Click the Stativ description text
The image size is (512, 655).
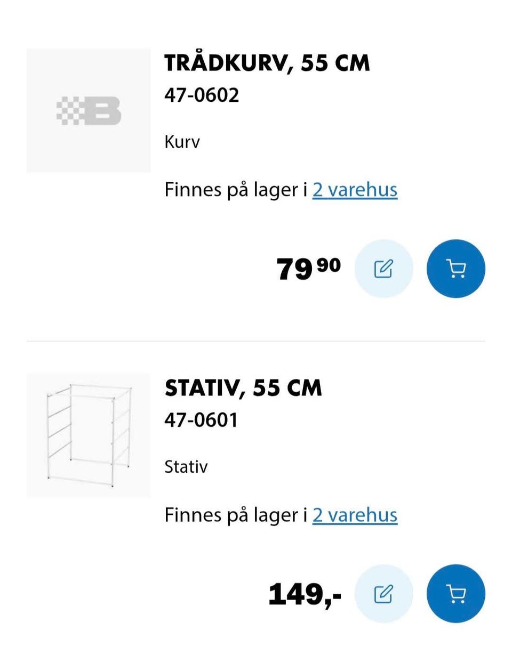(x=186, y=467)
